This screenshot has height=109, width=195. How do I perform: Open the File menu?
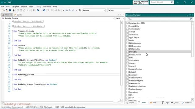3,7
